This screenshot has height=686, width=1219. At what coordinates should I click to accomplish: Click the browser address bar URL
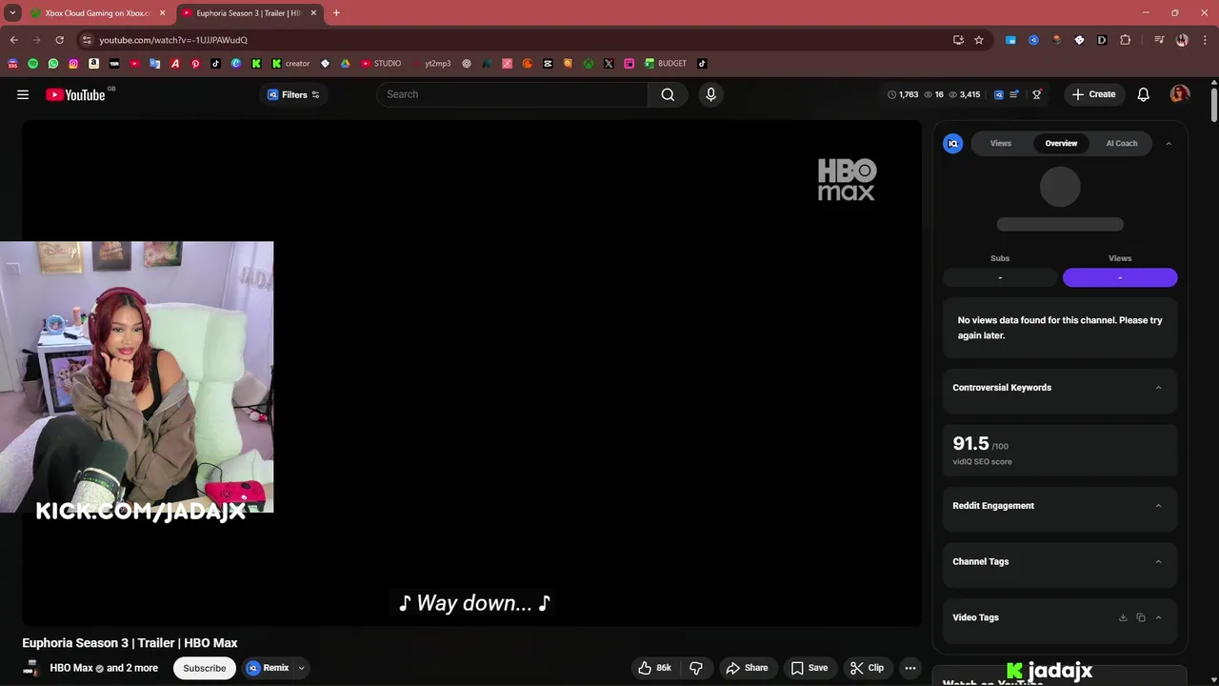(173, 40)
